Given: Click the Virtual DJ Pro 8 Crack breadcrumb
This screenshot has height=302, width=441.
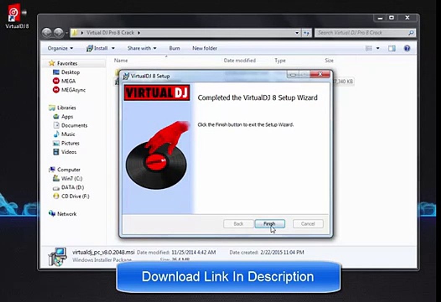Looking at the screenshot, I should click(110, 33).
